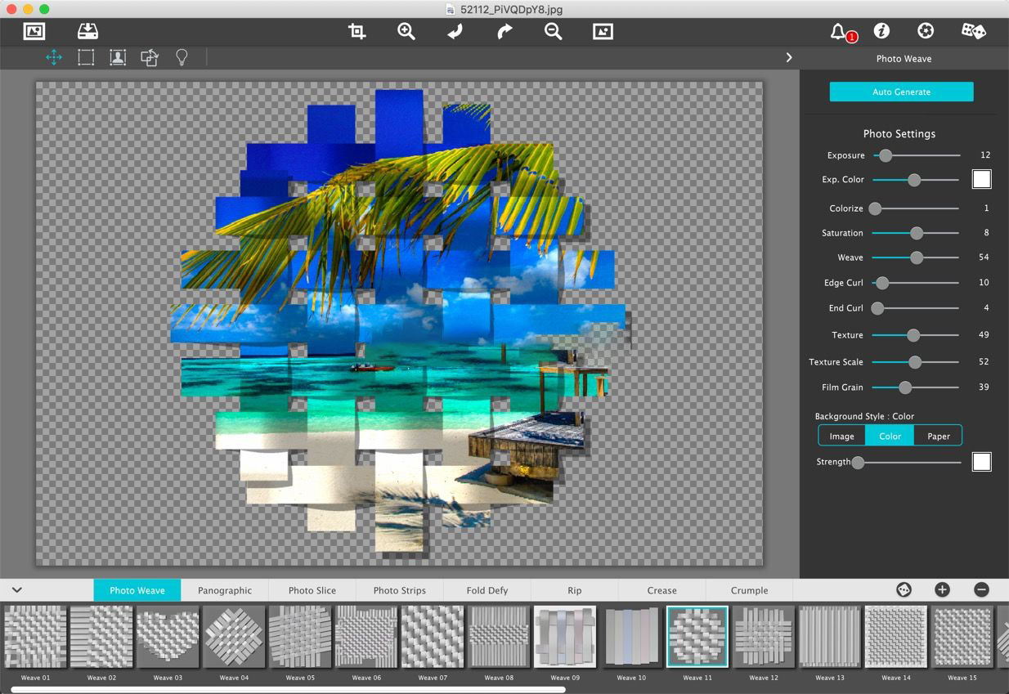This screenshot has width=1009, height=694.
Task: Select the Crop tool
Action: coord(357,31)
